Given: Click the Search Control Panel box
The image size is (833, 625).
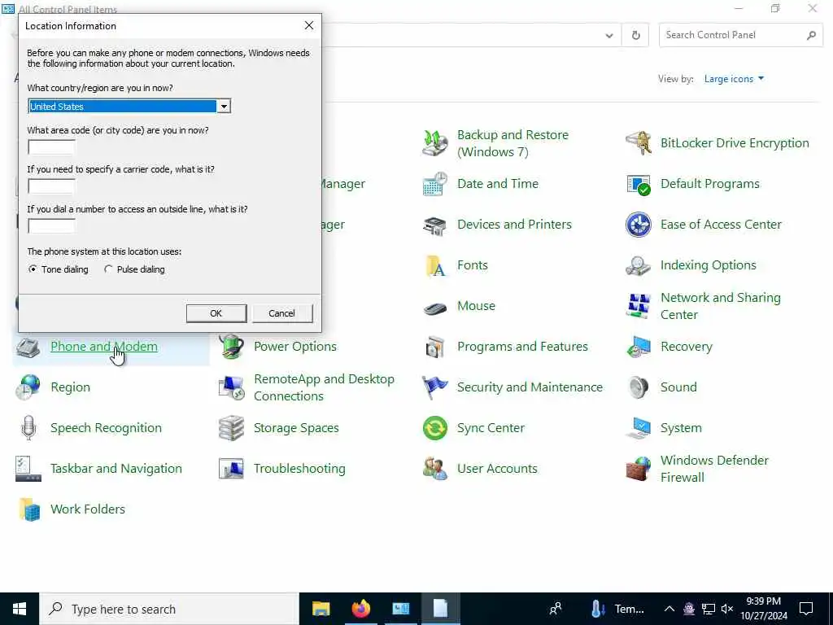Looking at the screenshot, I should point(740,35).
